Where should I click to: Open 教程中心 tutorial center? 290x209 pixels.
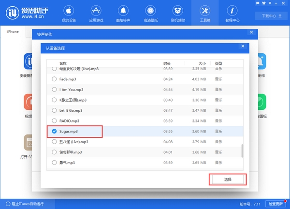pos(232,14)
